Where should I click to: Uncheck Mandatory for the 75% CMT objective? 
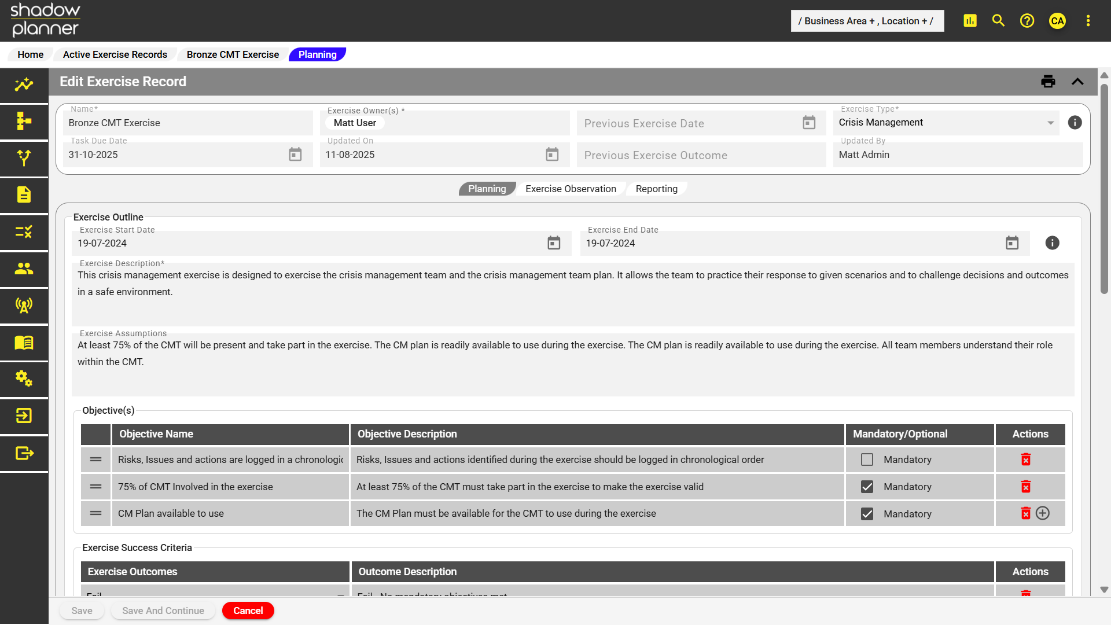click(866, 487)
